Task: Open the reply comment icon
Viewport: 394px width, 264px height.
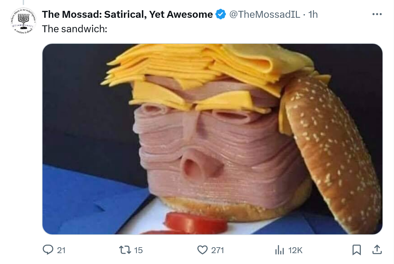Action: pos(48,250)
